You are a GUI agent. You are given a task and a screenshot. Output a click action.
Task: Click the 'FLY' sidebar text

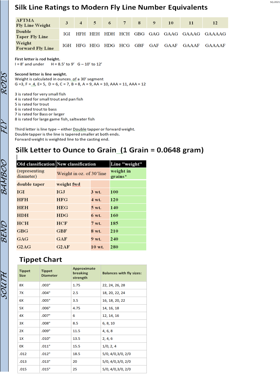click(4, 126)
